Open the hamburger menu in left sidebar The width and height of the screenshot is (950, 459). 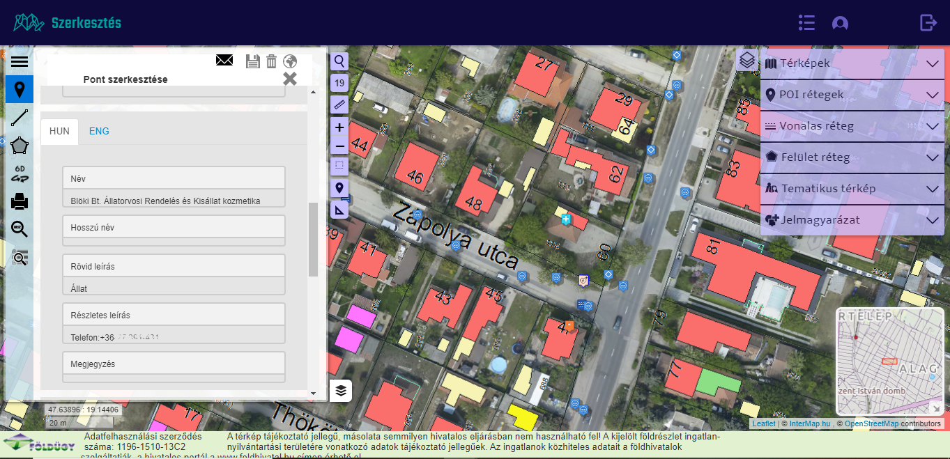tap(20, 62)
